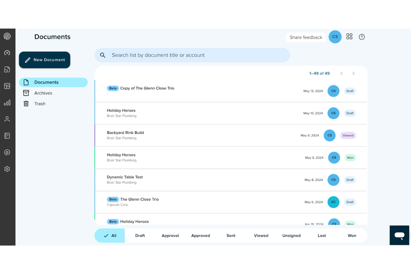
Task: Start a New Document
Action: tap(44, 60)
